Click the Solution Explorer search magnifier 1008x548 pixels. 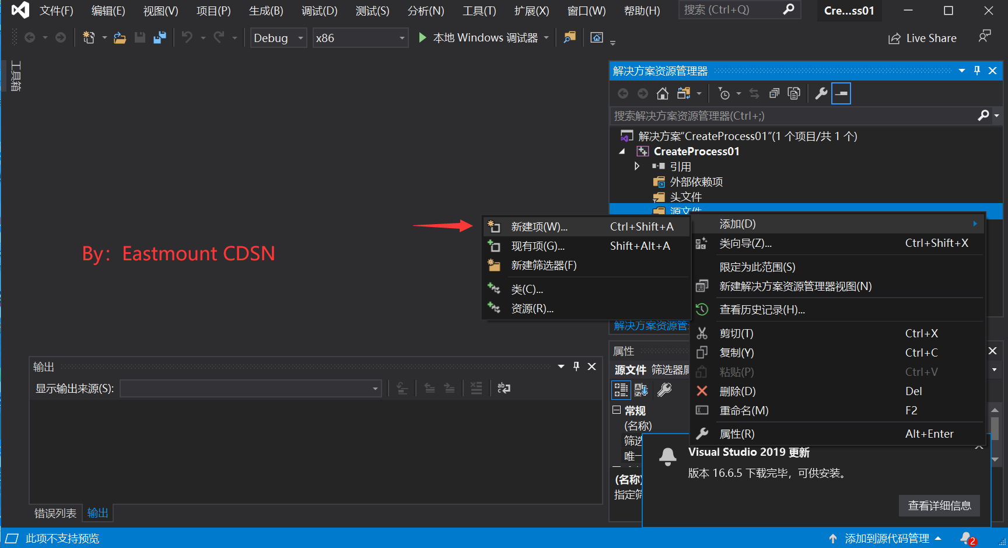pyautogui.click(x=984, y=116)
